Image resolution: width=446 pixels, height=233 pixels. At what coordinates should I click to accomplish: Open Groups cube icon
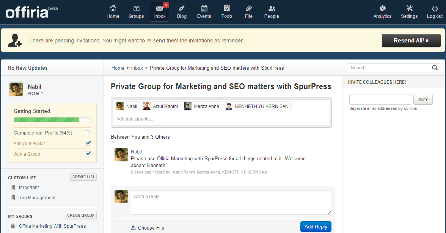(136, 8)
